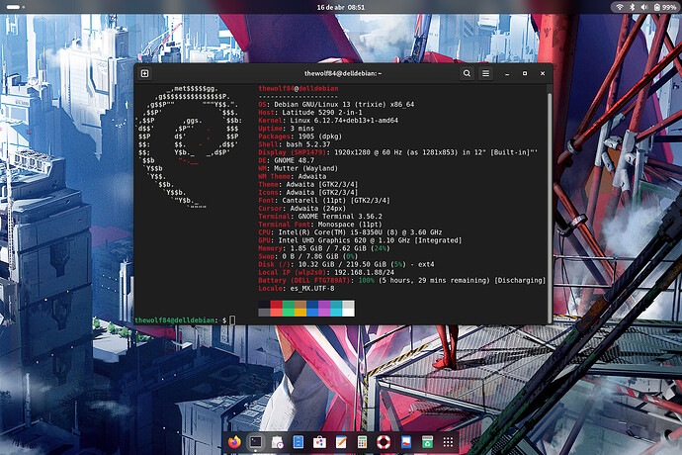Click the shell prompt input line

tap(185, 320)
